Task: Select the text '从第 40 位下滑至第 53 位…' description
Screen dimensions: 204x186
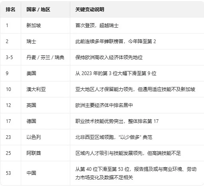Action: click(x=136, y=173)
